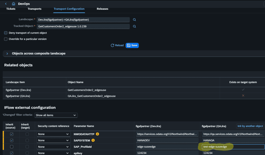The width and height of the screenshot is (265, 155).
Task: Show info icon for NWODATAHTTP parameter
Action: (97, 134)
